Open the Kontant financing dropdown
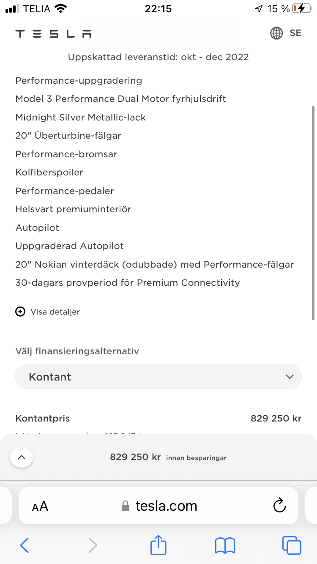This screenshot has width=317, height=564. (x=158, y=376)
